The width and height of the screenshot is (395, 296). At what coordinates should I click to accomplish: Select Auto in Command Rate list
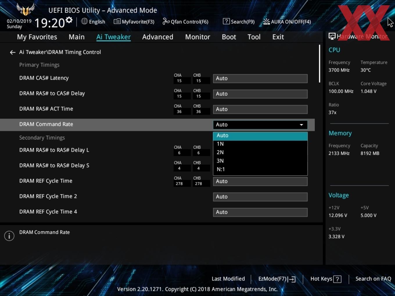tap(260, 136)
